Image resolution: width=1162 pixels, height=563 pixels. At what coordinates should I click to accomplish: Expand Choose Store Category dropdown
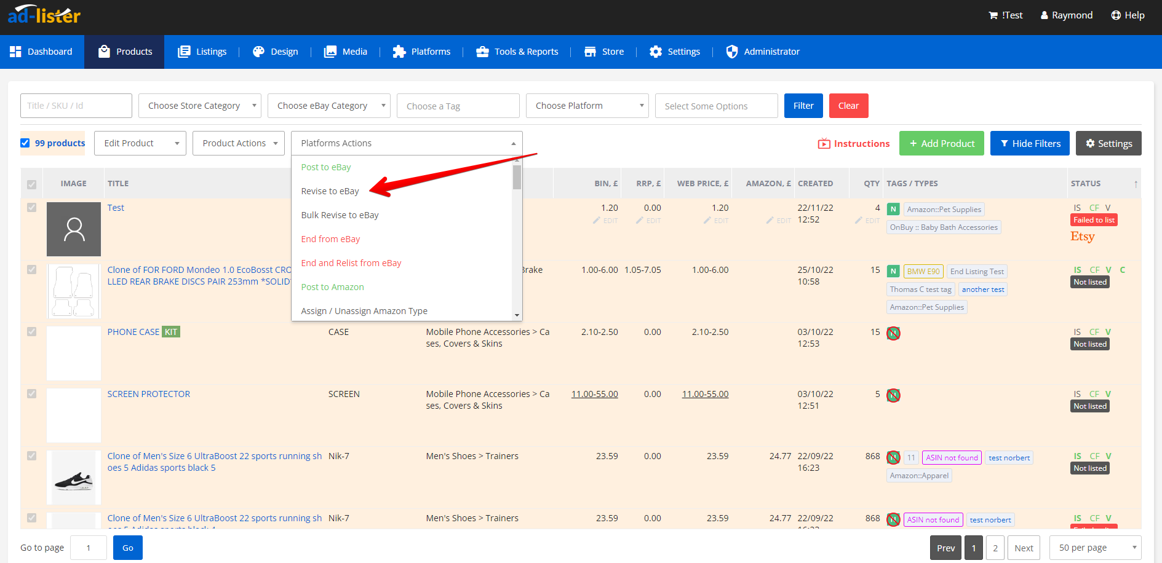[200, 106]
